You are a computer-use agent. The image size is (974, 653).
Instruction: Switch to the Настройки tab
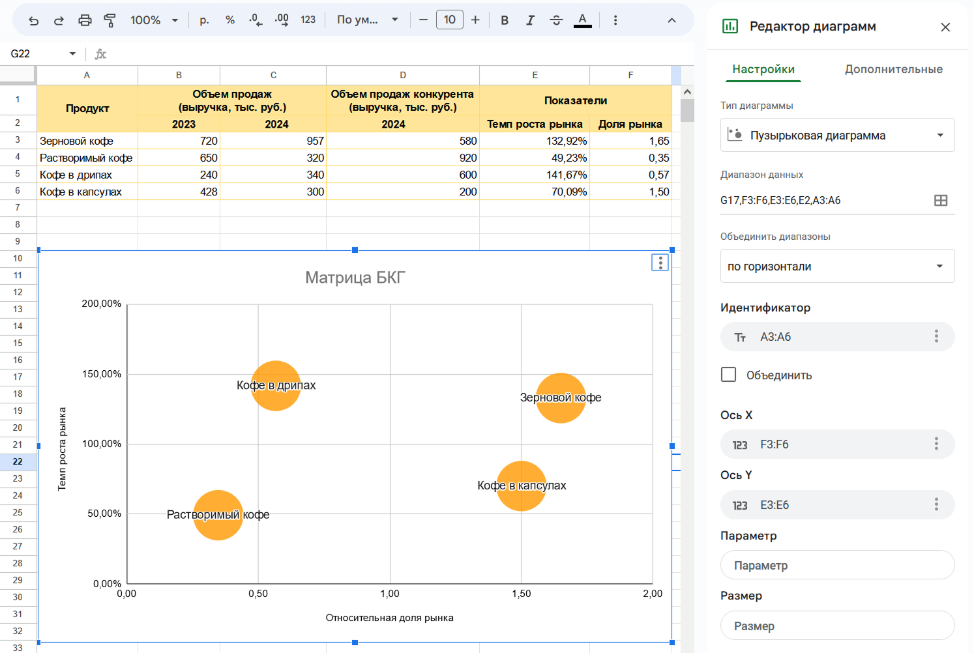763,69
